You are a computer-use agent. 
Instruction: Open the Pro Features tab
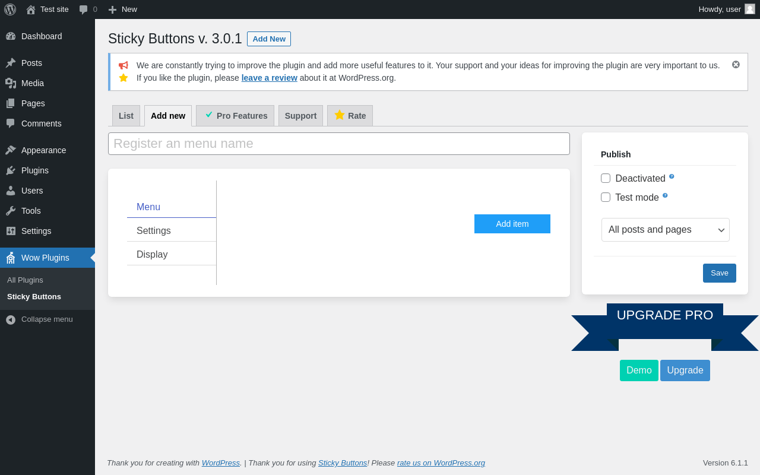(235, 116)
